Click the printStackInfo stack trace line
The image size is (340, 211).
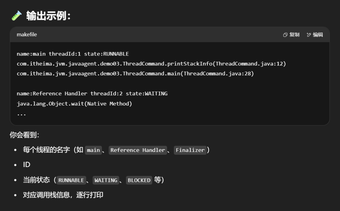point(151,63)
